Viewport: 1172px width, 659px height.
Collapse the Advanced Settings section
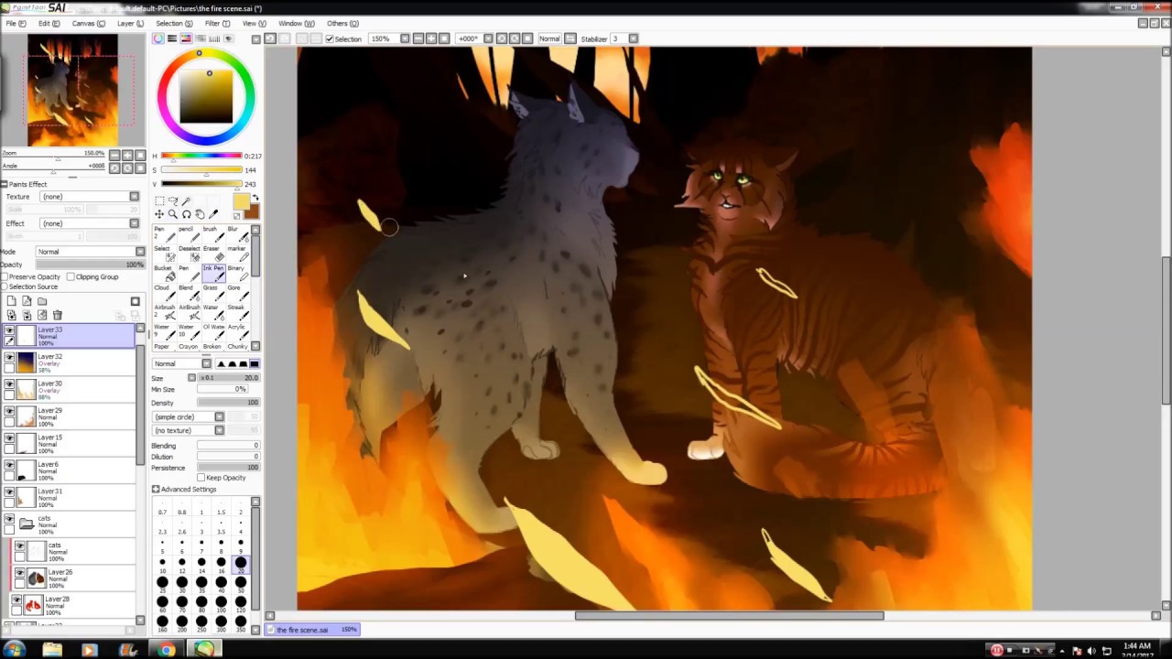point(157,490)
